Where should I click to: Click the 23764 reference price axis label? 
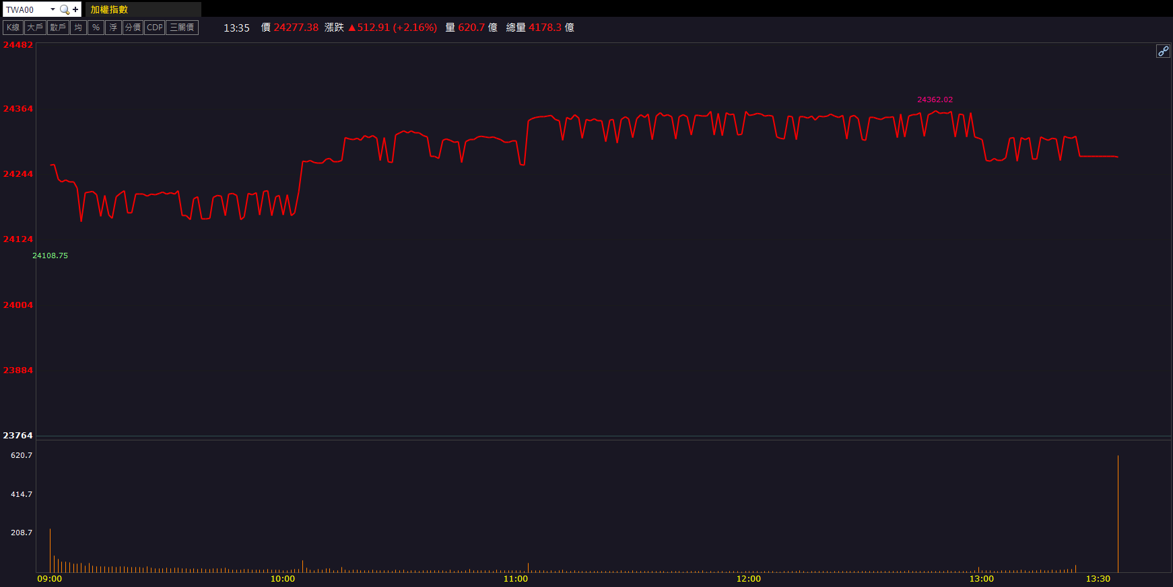(18, 436)
